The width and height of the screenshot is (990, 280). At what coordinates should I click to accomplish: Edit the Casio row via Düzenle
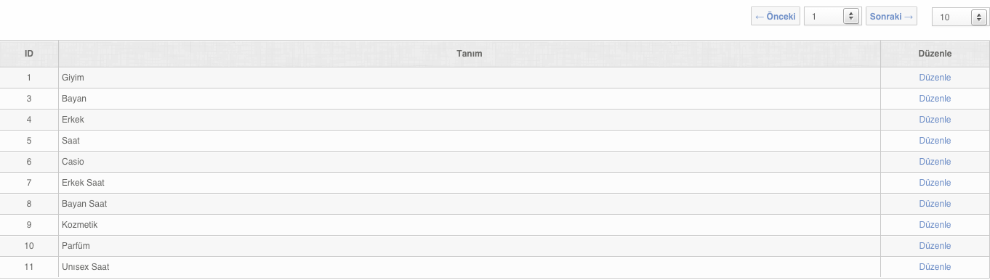coord(935,162)
